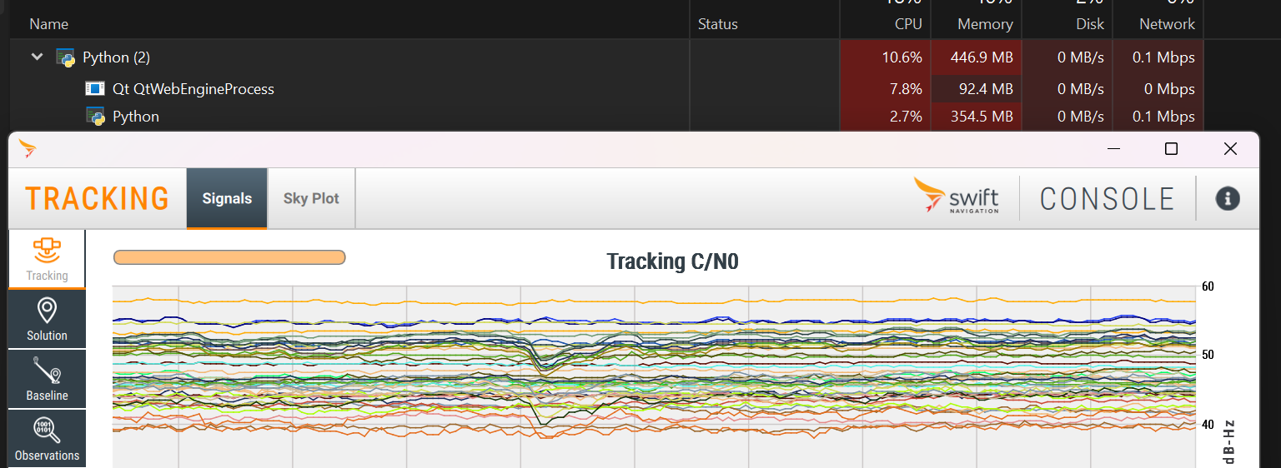Click the Swift Console window title icon
The width and height of the screenshot is (1281, 468).
click(x=28, y=148)
